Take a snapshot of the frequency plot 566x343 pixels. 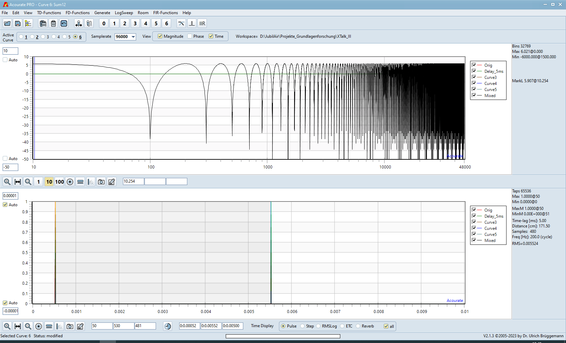point(101,182)
